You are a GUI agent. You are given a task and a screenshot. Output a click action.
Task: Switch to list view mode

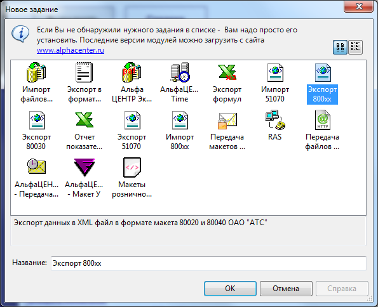click(x=355, y=47)
